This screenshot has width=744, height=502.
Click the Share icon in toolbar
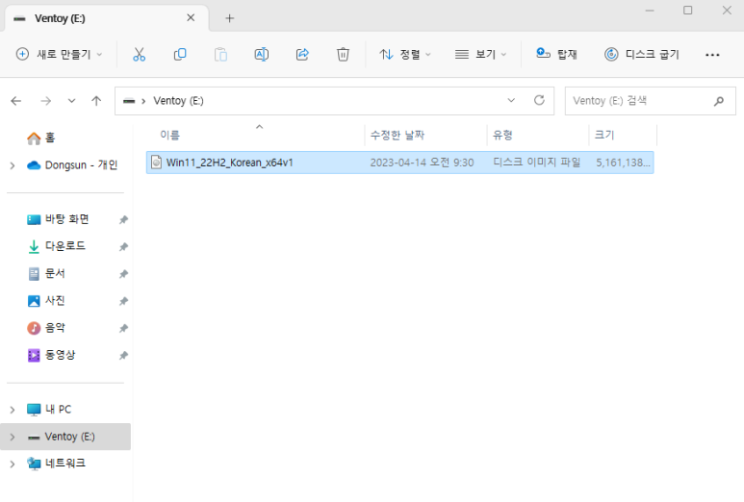(302, 55)
